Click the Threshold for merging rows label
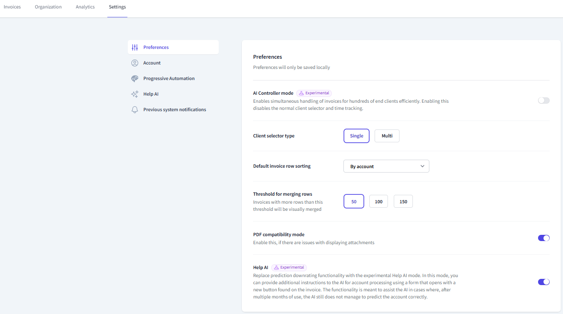The image size is (563, 314). click(282, 194)
